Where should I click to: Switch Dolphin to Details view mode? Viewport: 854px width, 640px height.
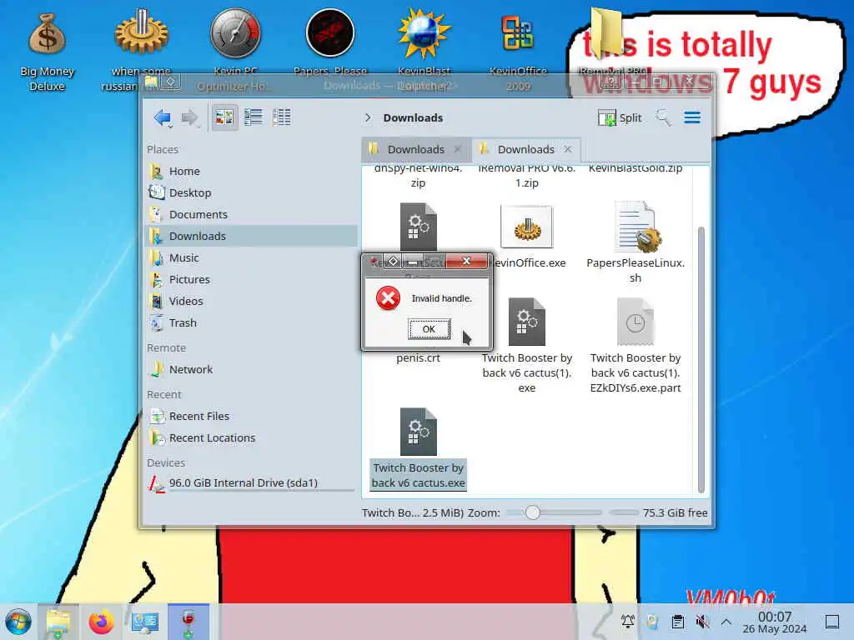(281, 117)
